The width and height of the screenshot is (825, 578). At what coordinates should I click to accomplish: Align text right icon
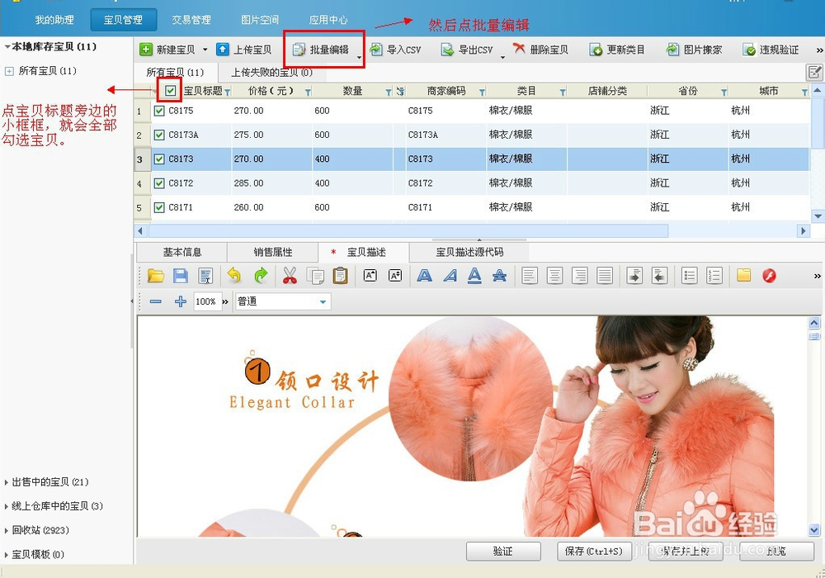(x=580, y=275)
